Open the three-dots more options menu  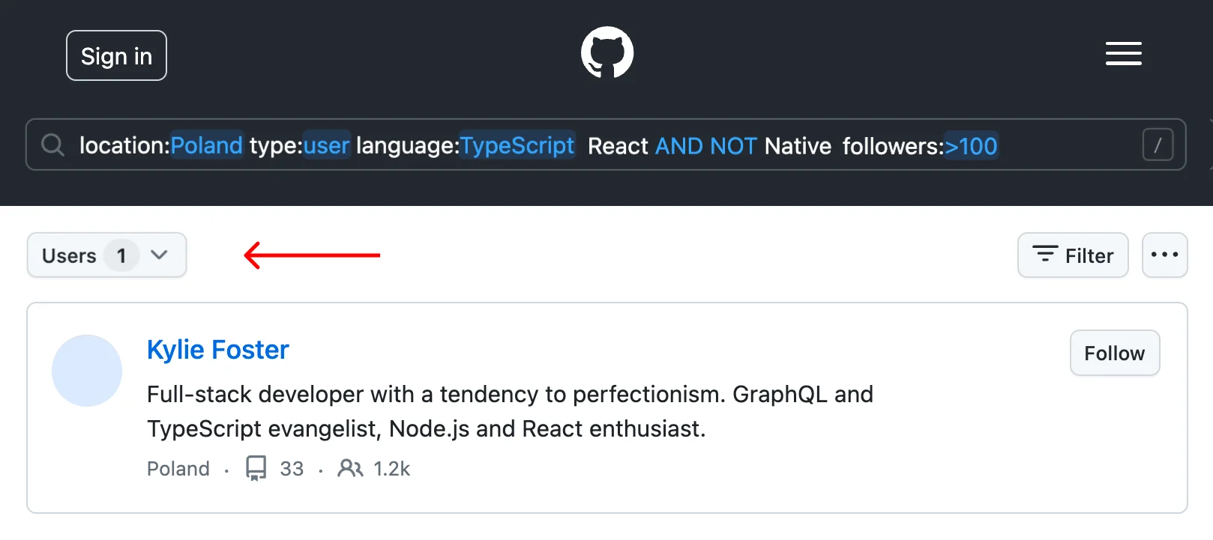(1164, 255)
